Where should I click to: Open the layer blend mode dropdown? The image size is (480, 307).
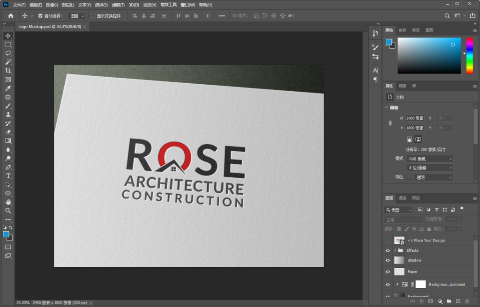403,219
